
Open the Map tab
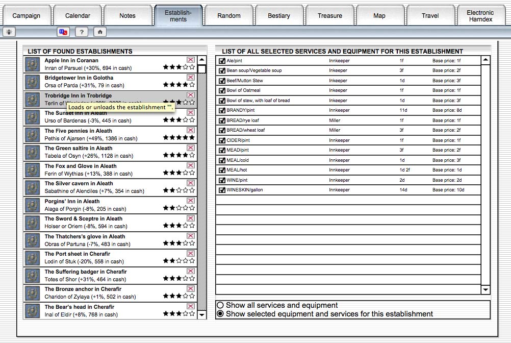[x=379, y=16]
